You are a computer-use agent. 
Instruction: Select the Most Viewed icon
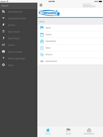pos(3,31)
